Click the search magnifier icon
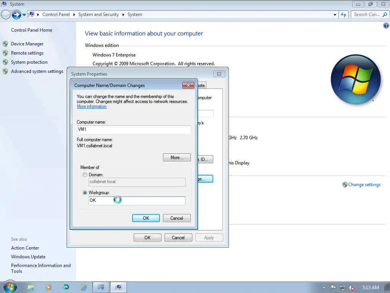The width and height of the screenshot is (390, 293). point(385,15)
